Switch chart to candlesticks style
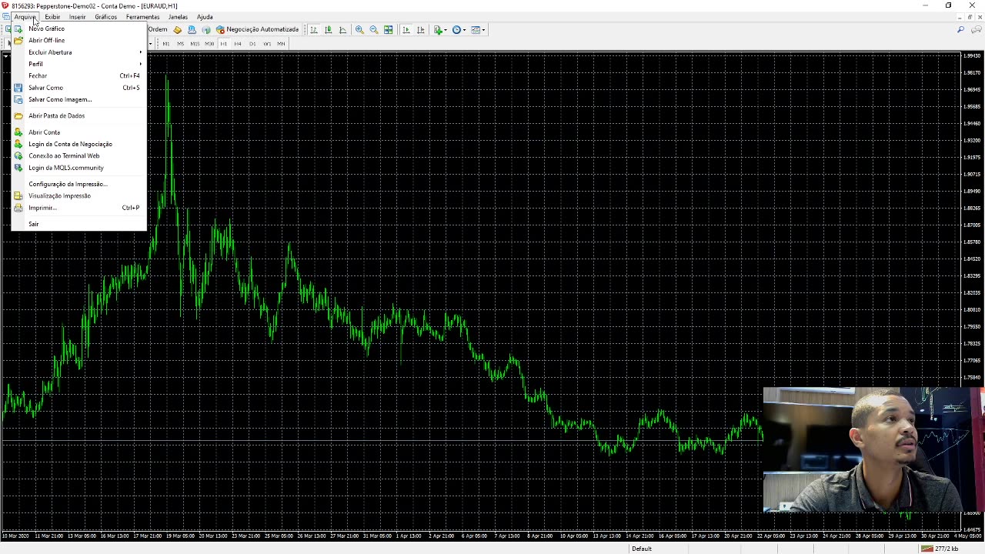The image size is (985, 554). click(x=329, y=30)
